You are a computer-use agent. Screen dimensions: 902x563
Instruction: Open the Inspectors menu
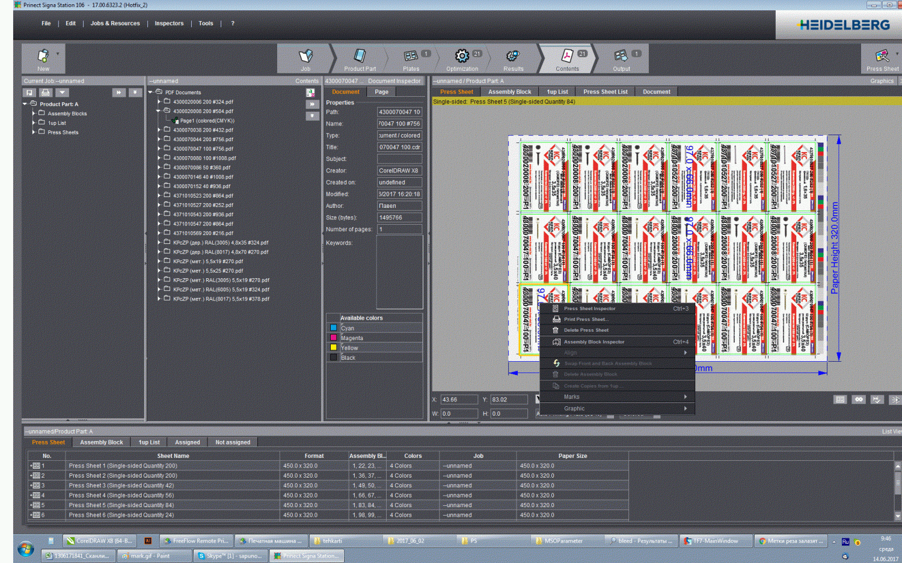pyautogui.click(x=169, y=23)
